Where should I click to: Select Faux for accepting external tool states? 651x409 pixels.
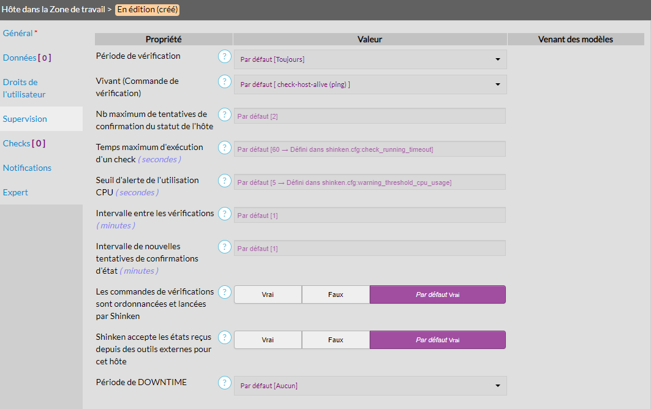[336, 340]
